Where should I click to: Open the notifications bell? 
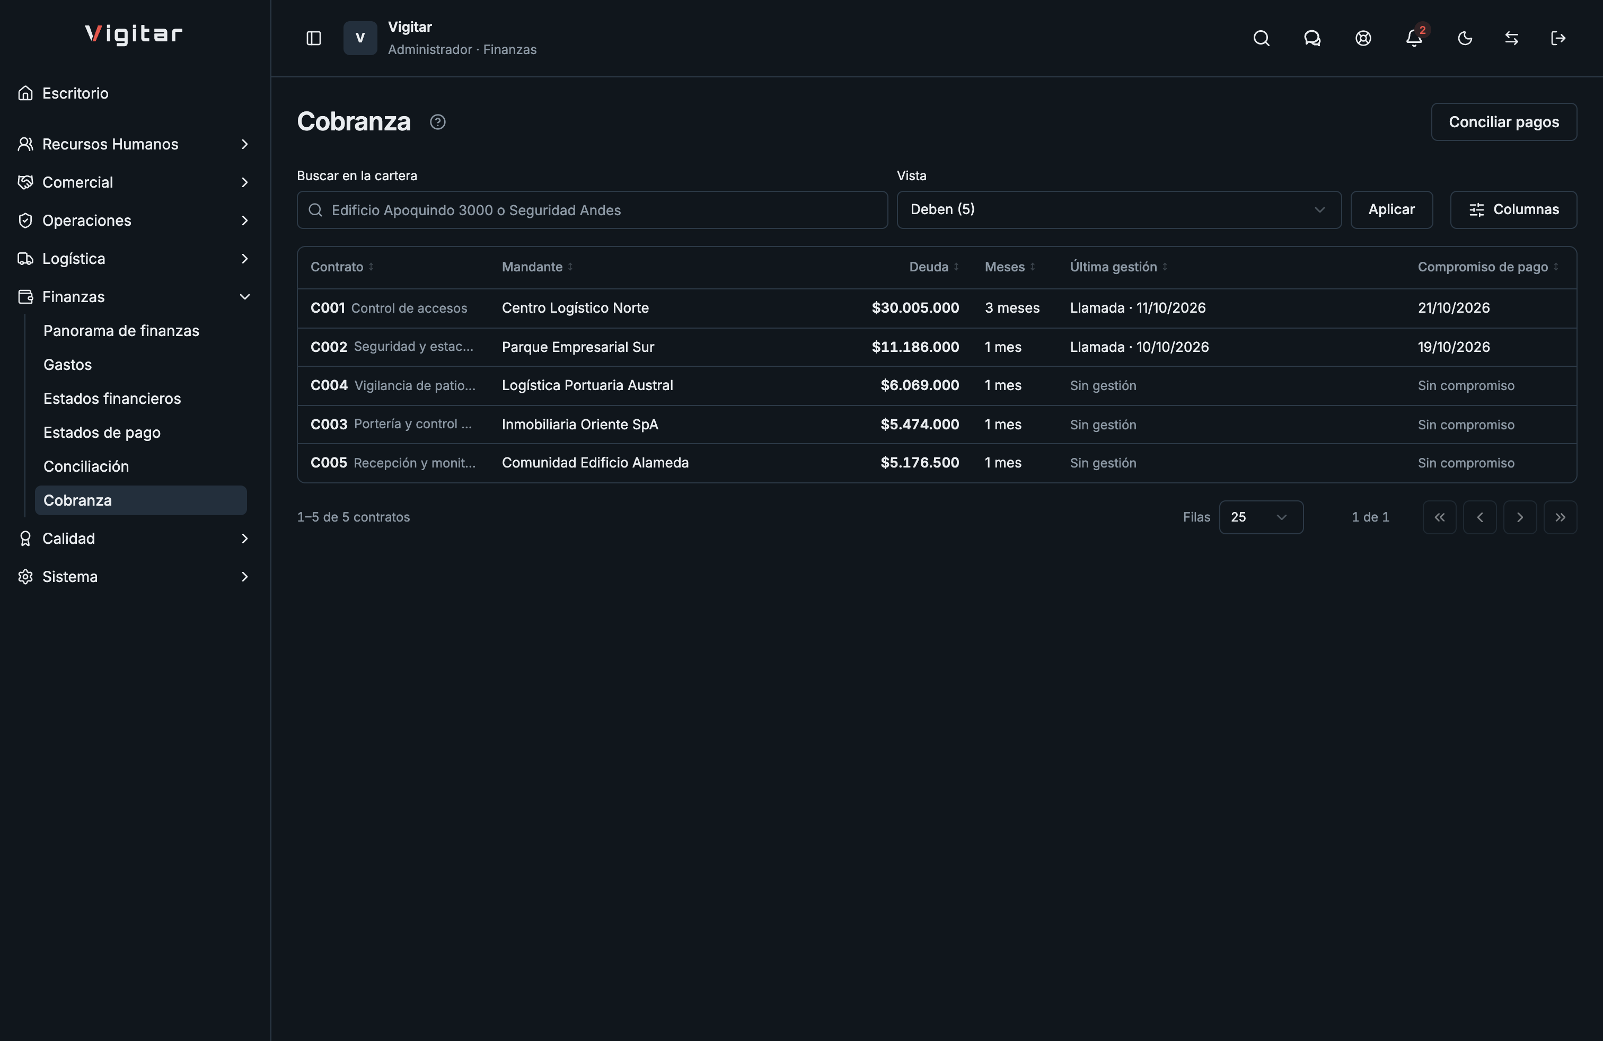1414,38
